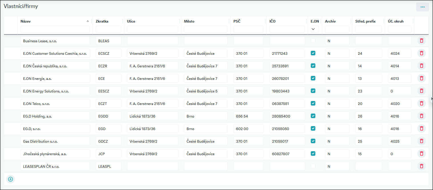Delete the Jihočeská plynárenská, a.s. row
The height and width of the screenshot is (190, 433).
coord(421,153)
